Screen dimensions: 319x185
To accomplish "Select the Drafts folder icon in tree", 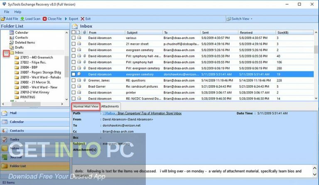I will coord(12,47).
